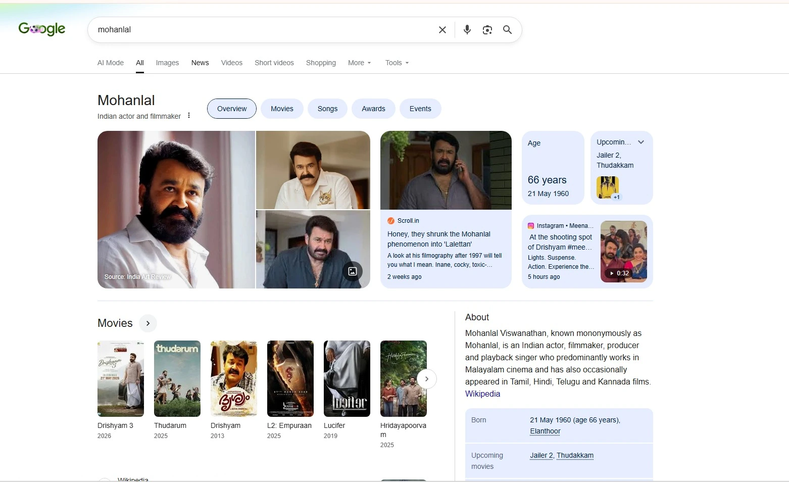This screenshot has height=482, width=789.
Task: Open Thudarum movie poster
Action: [x=177, y=378]
